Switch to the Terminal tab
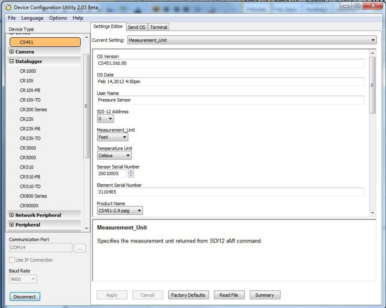Image resolution: width=386 pixels, height=308 pixels. coord(158,27)
